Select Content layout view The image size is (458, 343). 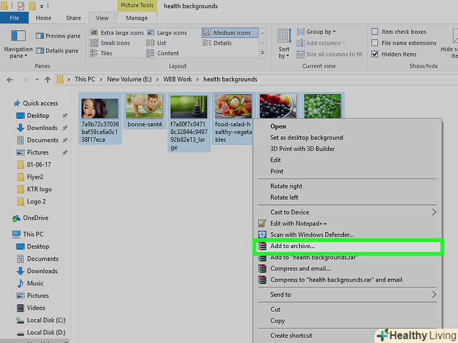coord(163,53)
